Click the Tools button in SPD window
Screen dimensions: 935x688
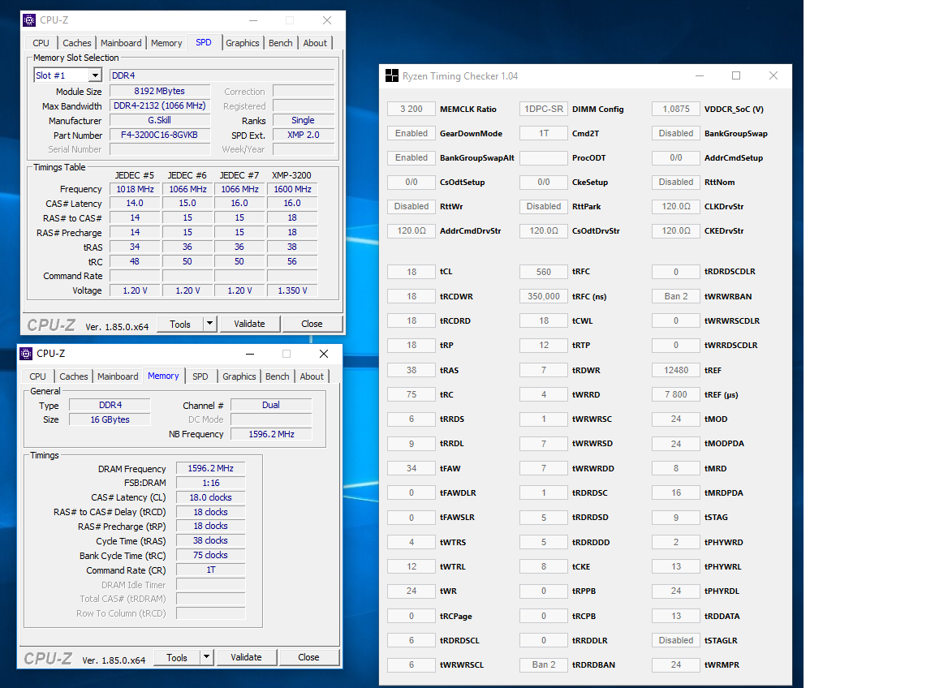[180, 324]
